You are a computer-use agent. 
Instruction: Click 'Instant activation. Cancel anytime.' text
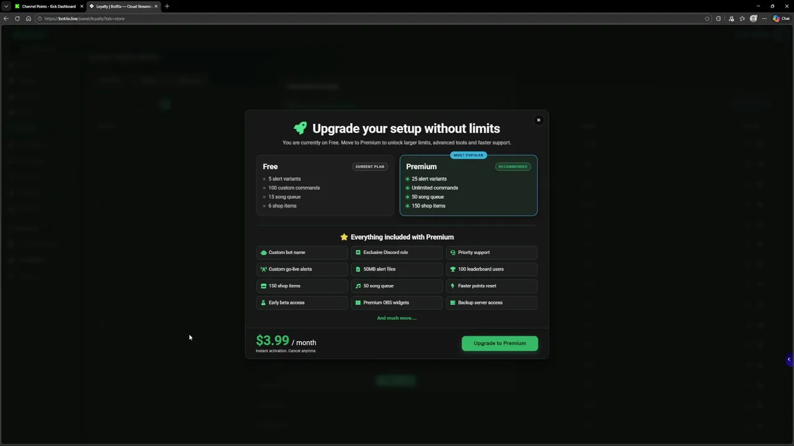coord(286,351)
